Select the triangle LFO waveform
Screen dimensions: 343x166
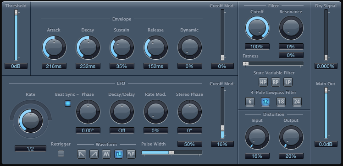tap(106, 154)
